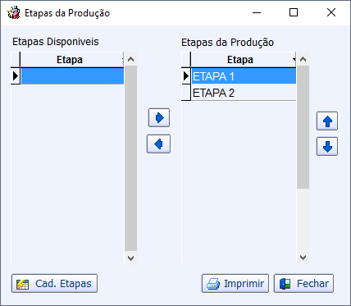The width and height of the screenshot is (351, 306).
Task: Sort by the Etapa column in Etapas Disponiveis
Action: (x=71, y=60)
